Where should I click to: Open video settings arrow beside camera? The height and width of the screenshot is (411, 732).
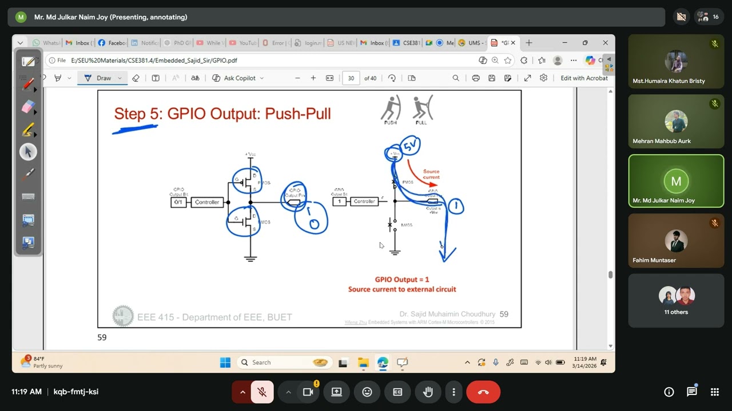coord(288,392)
